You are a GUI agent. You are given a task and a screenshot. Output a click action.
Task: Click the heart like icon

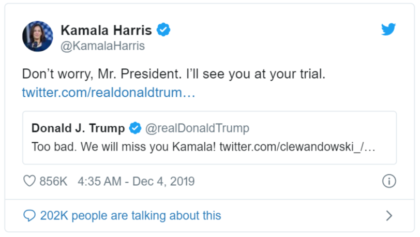[x=29, y=182]
